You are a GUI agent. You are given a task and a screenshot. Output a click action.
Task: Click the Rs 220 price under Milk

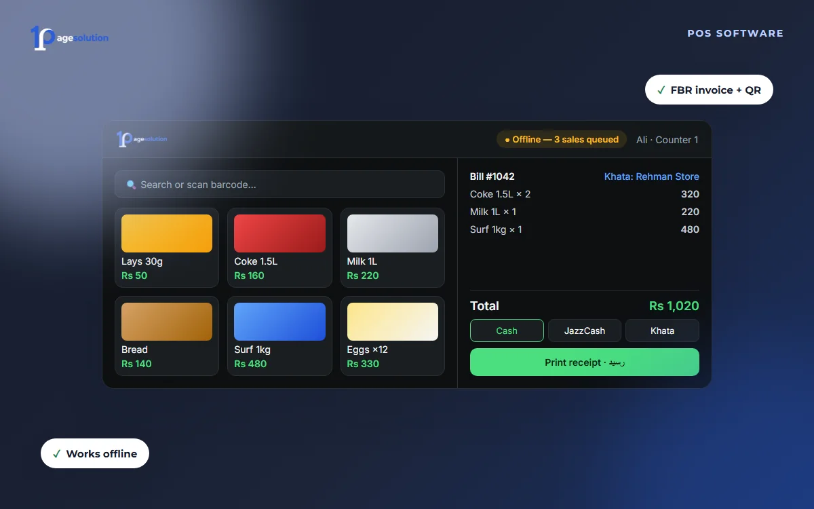[x=363, y=276]
